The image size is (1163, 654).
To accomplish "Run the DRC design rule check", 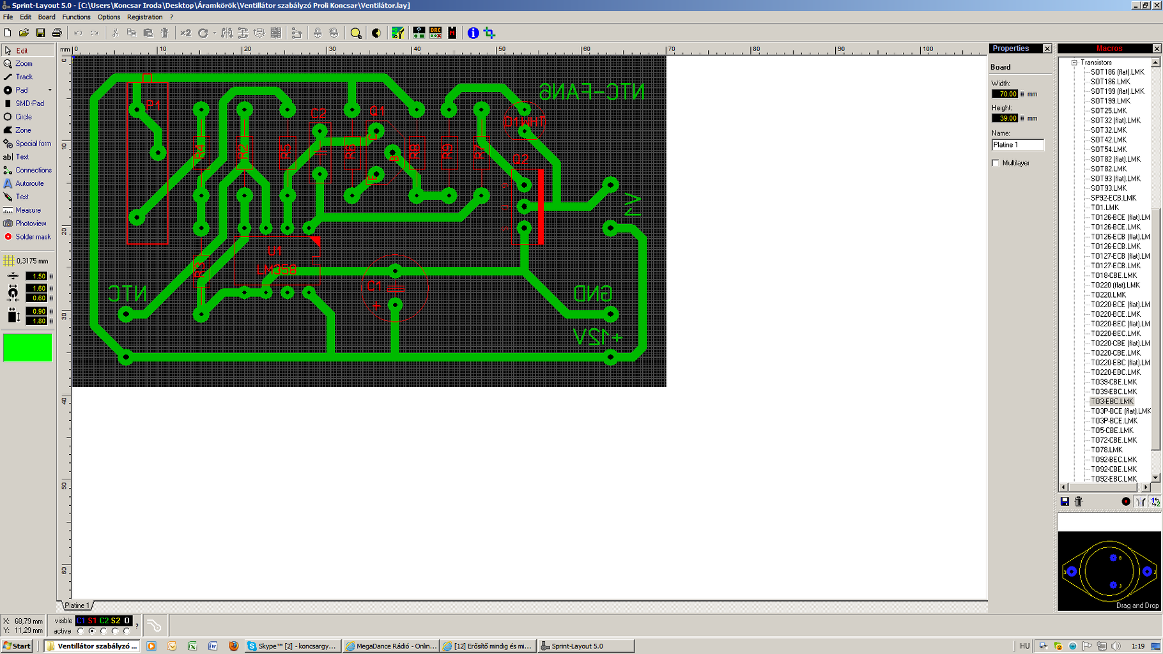I will tap(436, 33).
